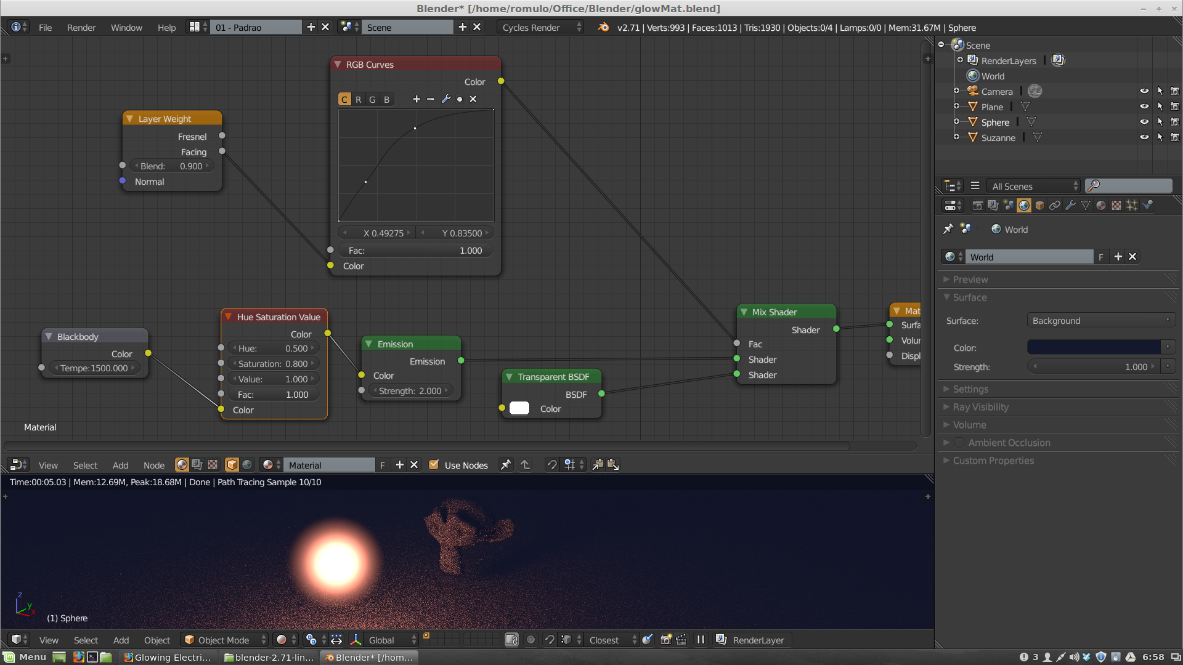
Task: Open Texture checkerboard properties tab
Action: (1116, 206)
